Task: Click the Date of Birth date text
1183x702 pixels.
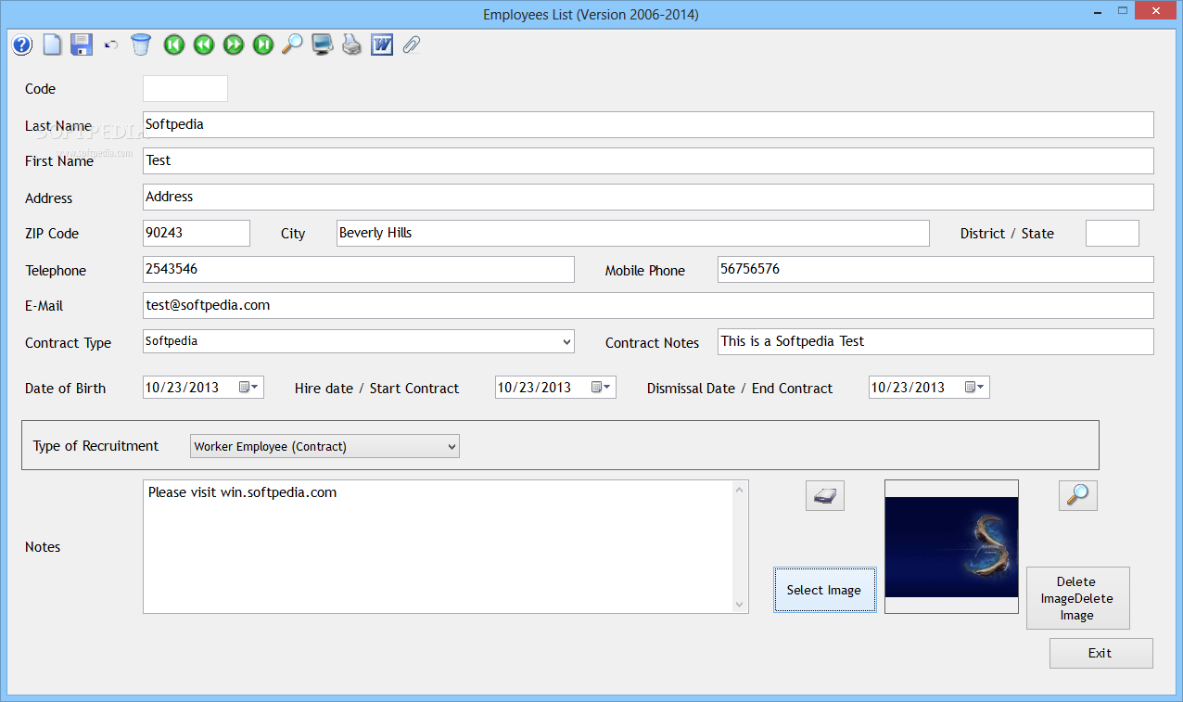Action: coord(183,388)
